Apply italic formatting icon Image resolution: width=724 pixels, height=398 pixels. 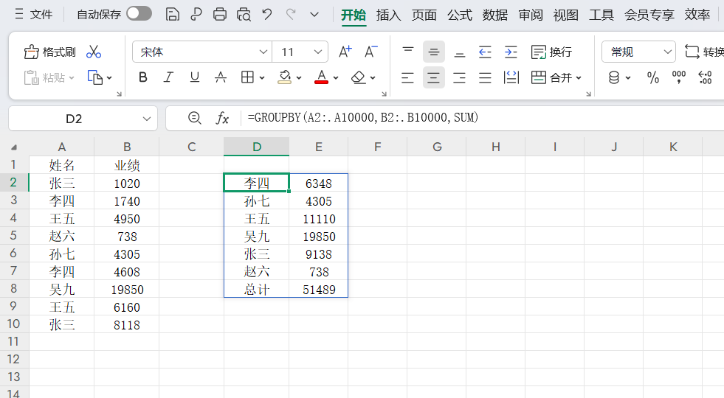pyautogui.click(x=168, y=77)
